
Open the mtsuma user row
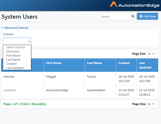80,79
